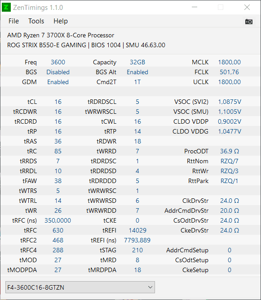Minimize the ZenTimings window
This screenshot has height=300, width=261.
point(195,7)
